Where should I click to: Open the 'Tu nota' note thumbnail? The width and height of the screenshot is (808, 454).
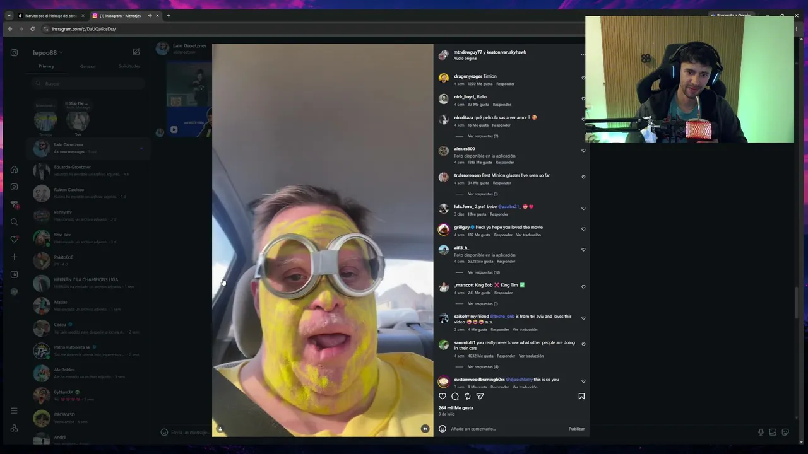pos(45,120)
